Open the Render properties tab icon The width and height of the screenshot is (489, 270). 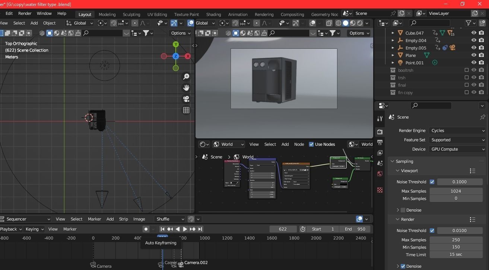(380, 132)
